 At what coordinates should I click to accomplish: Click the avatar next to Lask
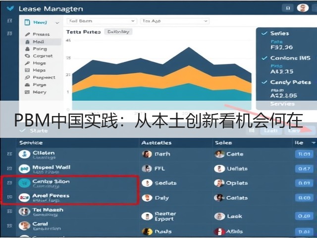[219, 216]
